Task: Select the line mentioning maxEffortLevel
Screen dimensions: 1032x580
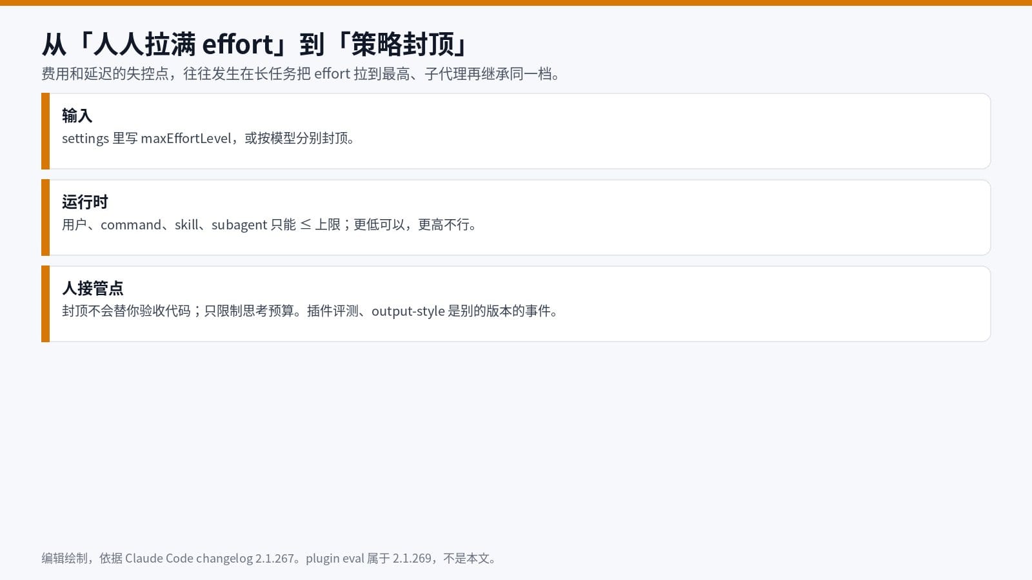Action: click(209, 139)
